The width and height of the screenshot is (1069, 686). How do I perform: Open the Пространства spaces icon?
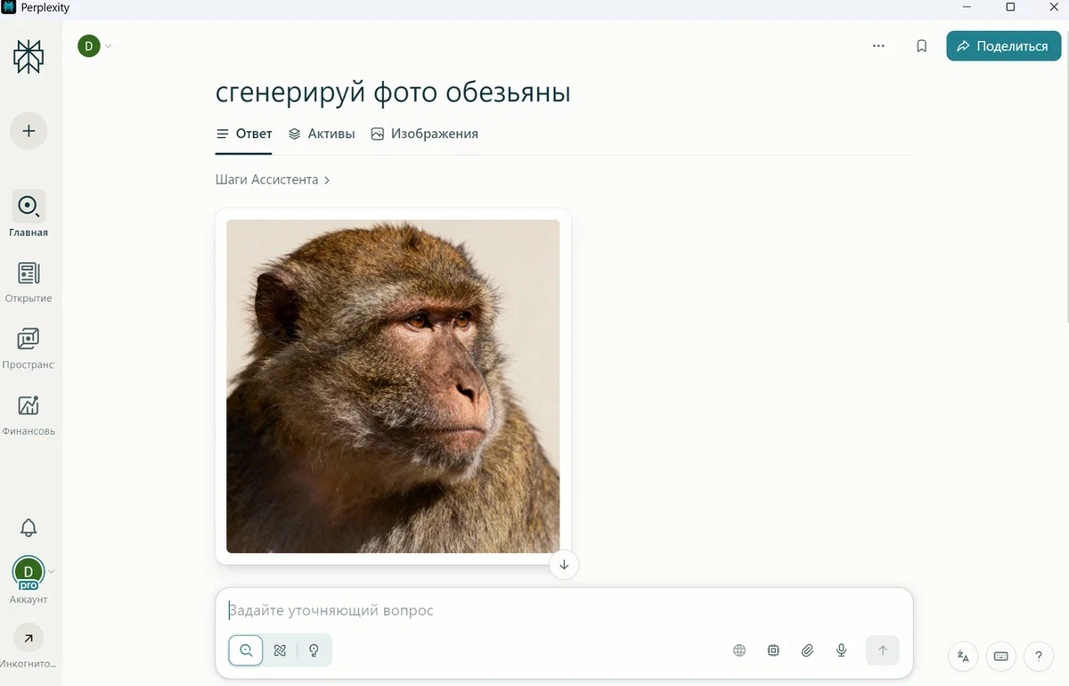[29, 339]
